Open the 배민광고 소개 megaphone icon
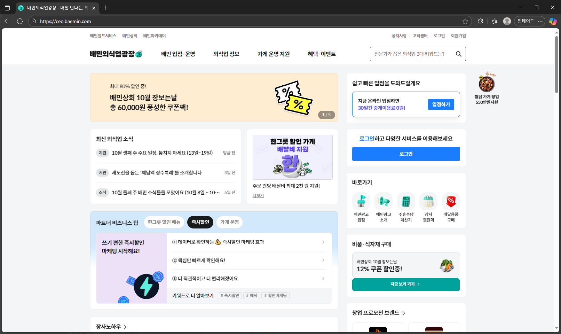561x334 pixels. (x=384, y=201)
